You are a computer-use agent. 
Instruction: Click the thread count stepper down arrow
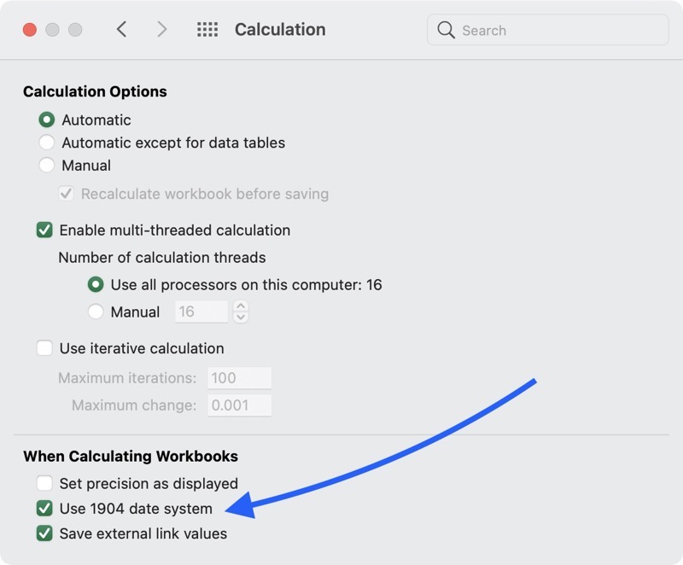coord(241,318)
